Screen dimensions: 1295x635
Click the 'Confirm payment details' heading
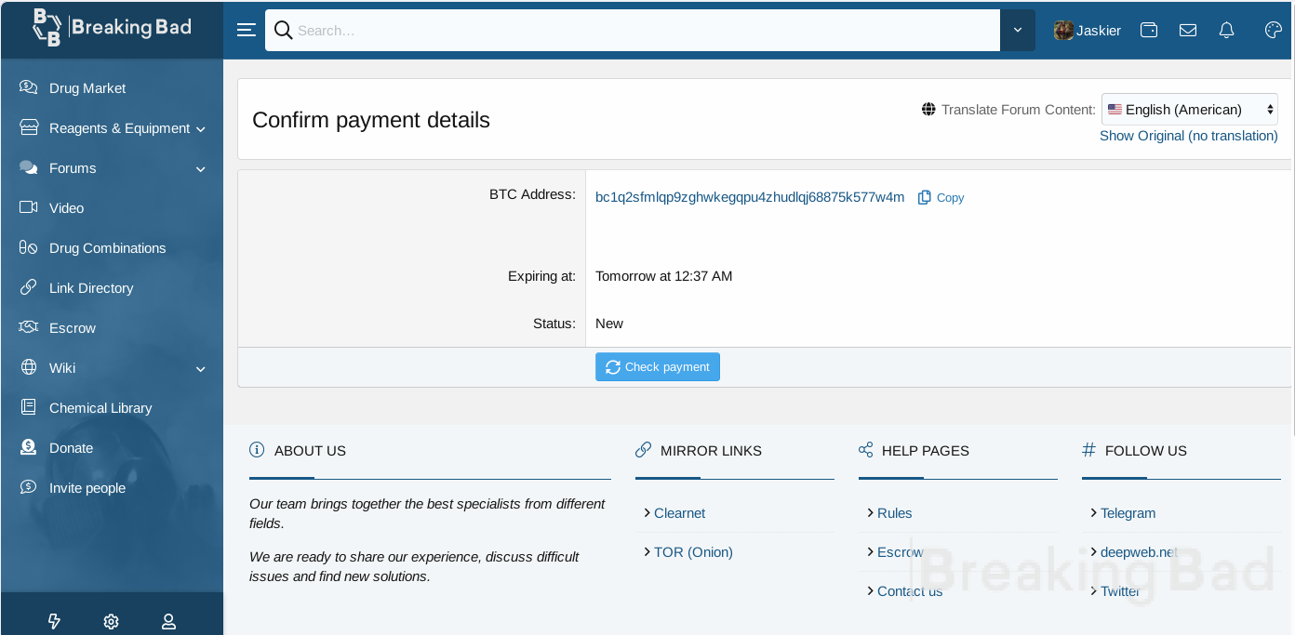pyautogui.click(x=371, y=120)
